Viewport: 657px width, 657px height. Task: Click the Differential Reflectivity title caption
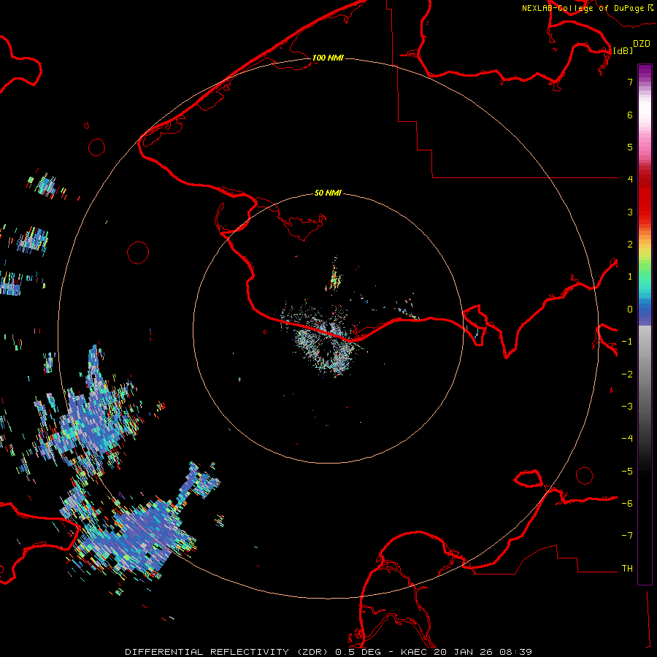[x=328, y=652]
